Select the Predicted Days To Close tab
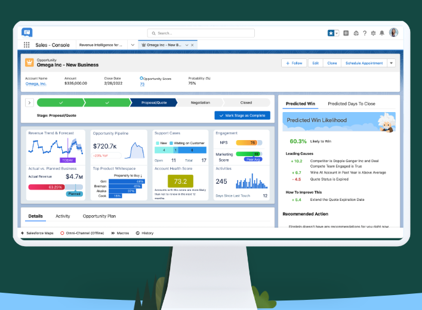 (352, 104)
